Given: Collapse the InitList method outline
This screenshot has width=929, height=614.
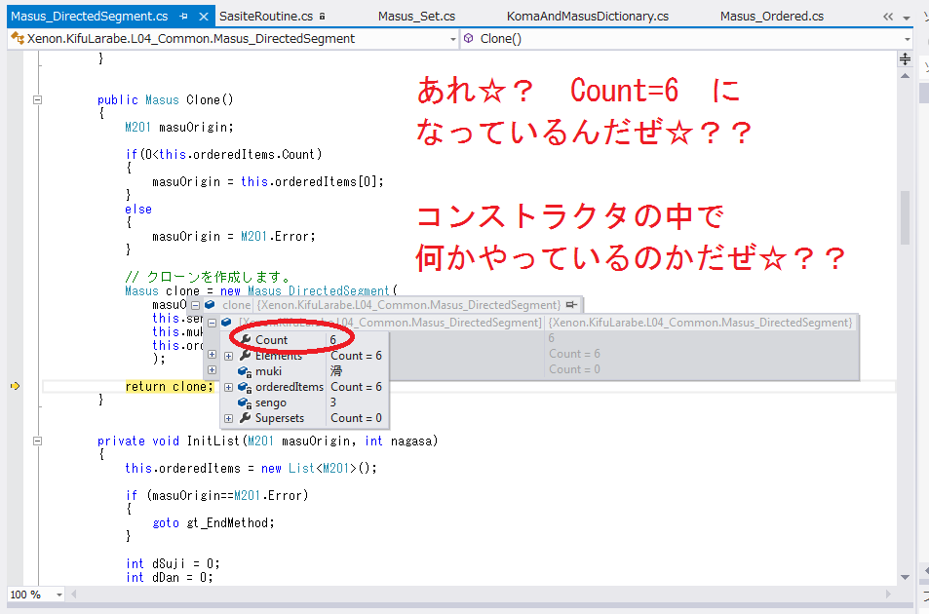Looking at the screenshot, I should pos(37,441).
